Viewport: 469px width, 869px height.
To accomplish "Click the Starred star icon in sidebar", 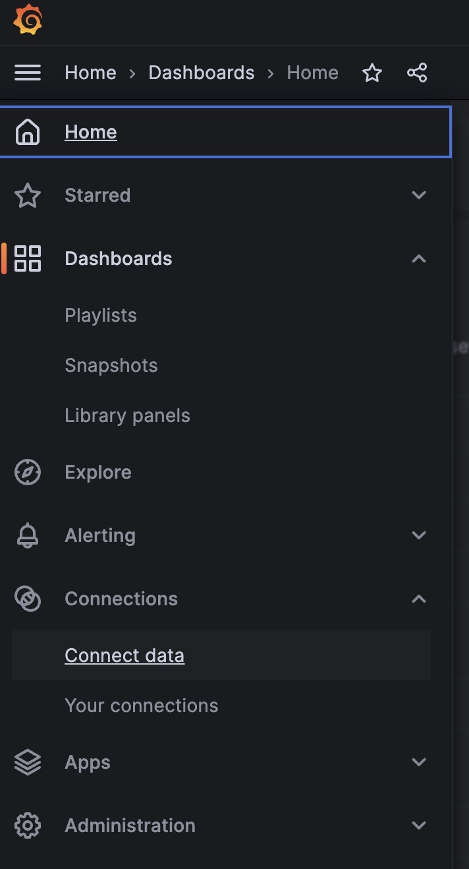I will tap(27, 195).
